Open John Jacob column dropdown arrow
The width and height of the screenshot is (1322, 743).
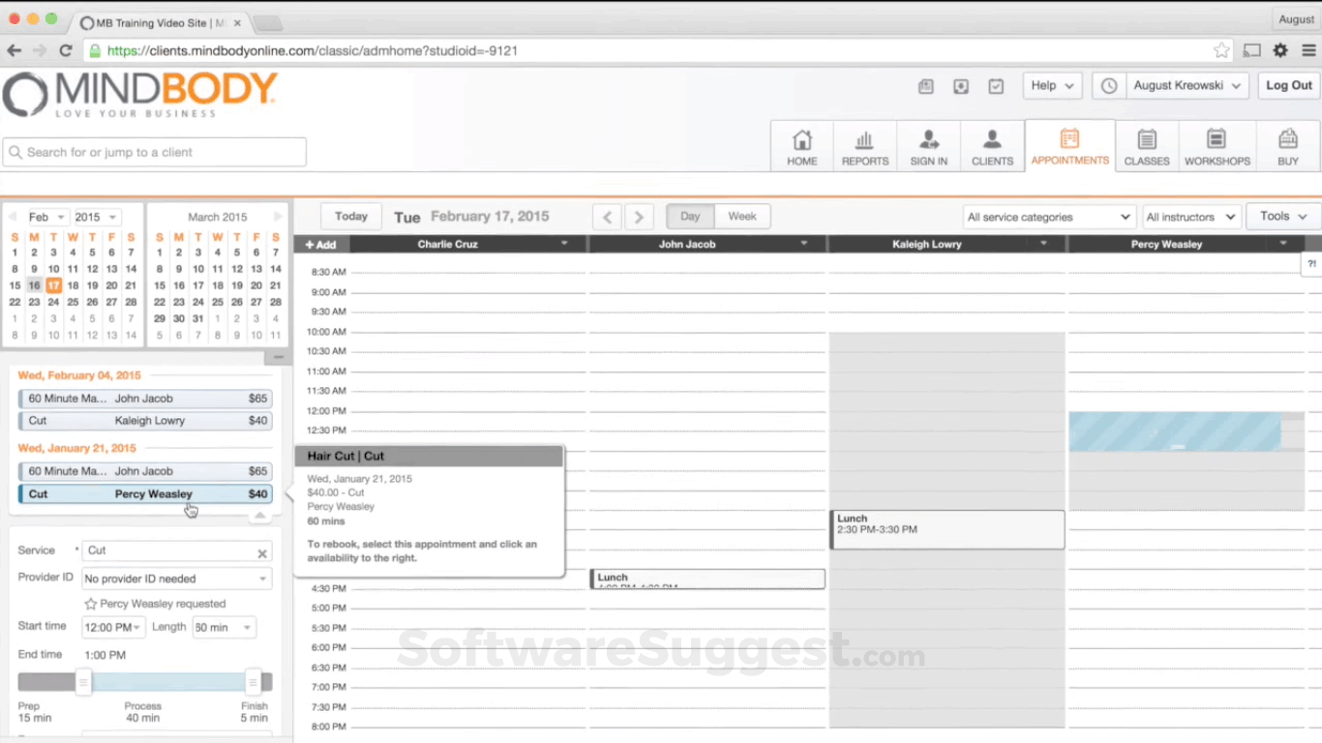tap(803, 244)
